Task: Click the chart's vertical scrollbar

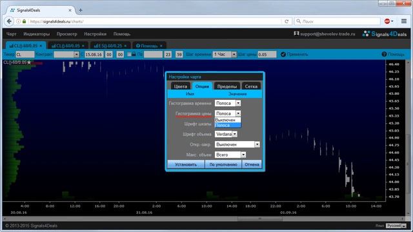Action: pos(408,138)
